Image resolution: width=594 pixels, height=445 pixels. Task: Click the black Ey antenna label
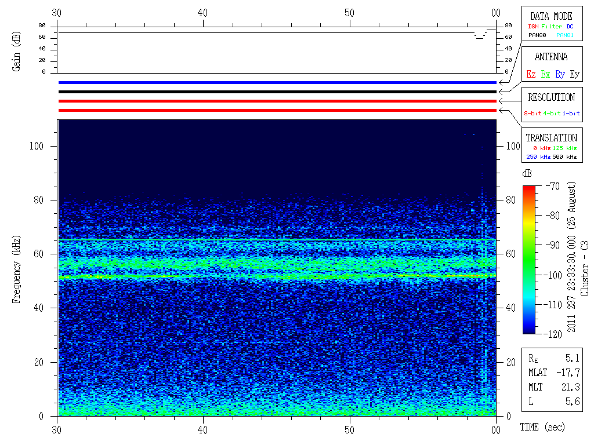574,74
